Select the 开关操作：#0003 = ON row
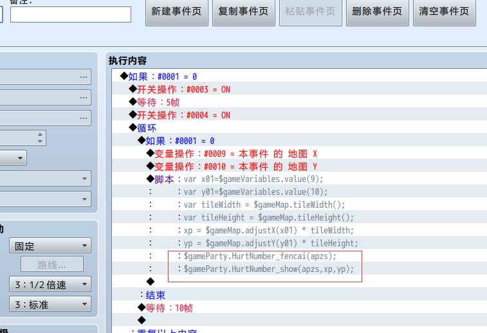487x333 pixels. point(299,89)
